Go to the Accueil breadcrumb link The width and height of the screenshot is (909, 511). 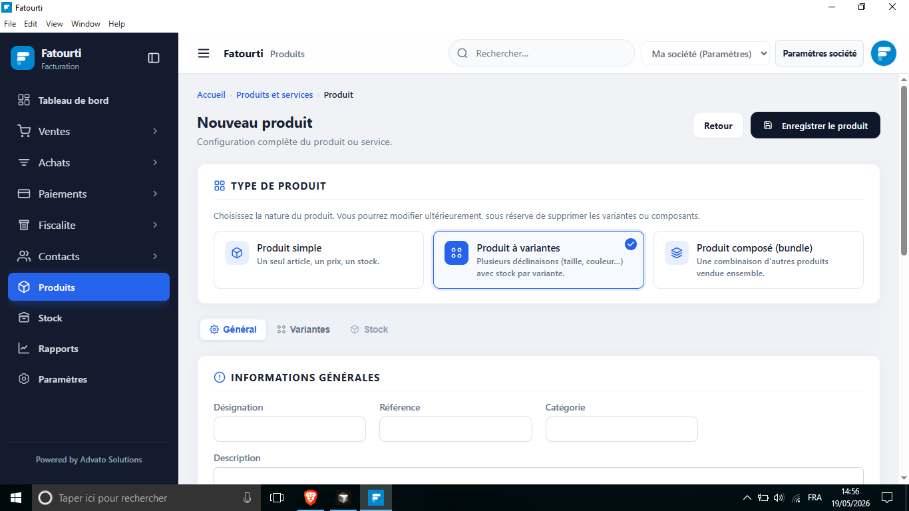pyautogui.click(x=211, y=94)
